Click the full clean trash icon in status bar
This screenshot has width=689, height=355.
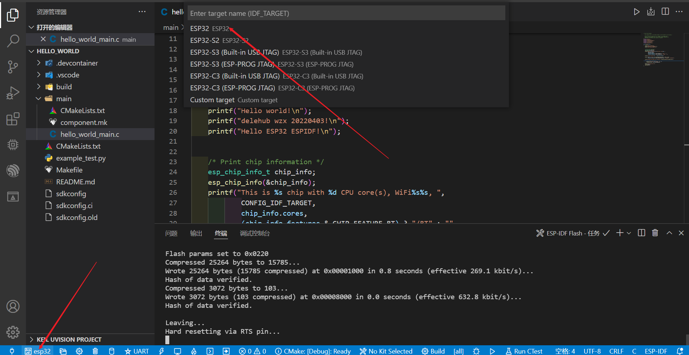pyautogui.click(x=95, y=351)
